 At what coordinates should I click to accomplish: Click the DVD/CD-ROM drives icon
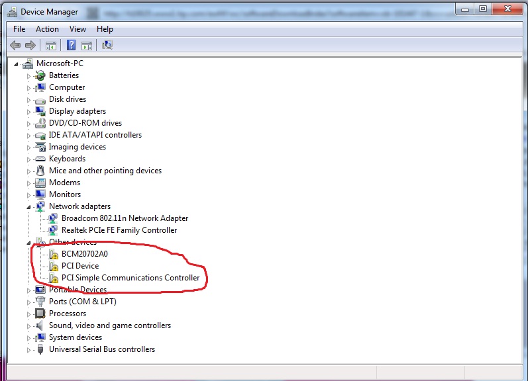click(40, 123)
